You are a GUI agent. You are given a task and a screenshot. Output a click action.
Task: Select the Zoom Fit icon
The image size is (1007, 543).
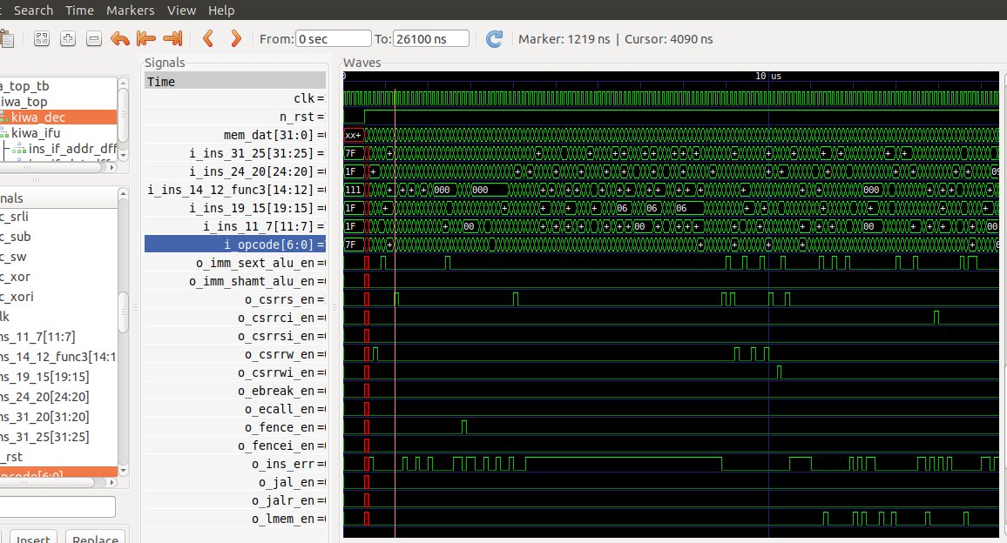point(41,38)
